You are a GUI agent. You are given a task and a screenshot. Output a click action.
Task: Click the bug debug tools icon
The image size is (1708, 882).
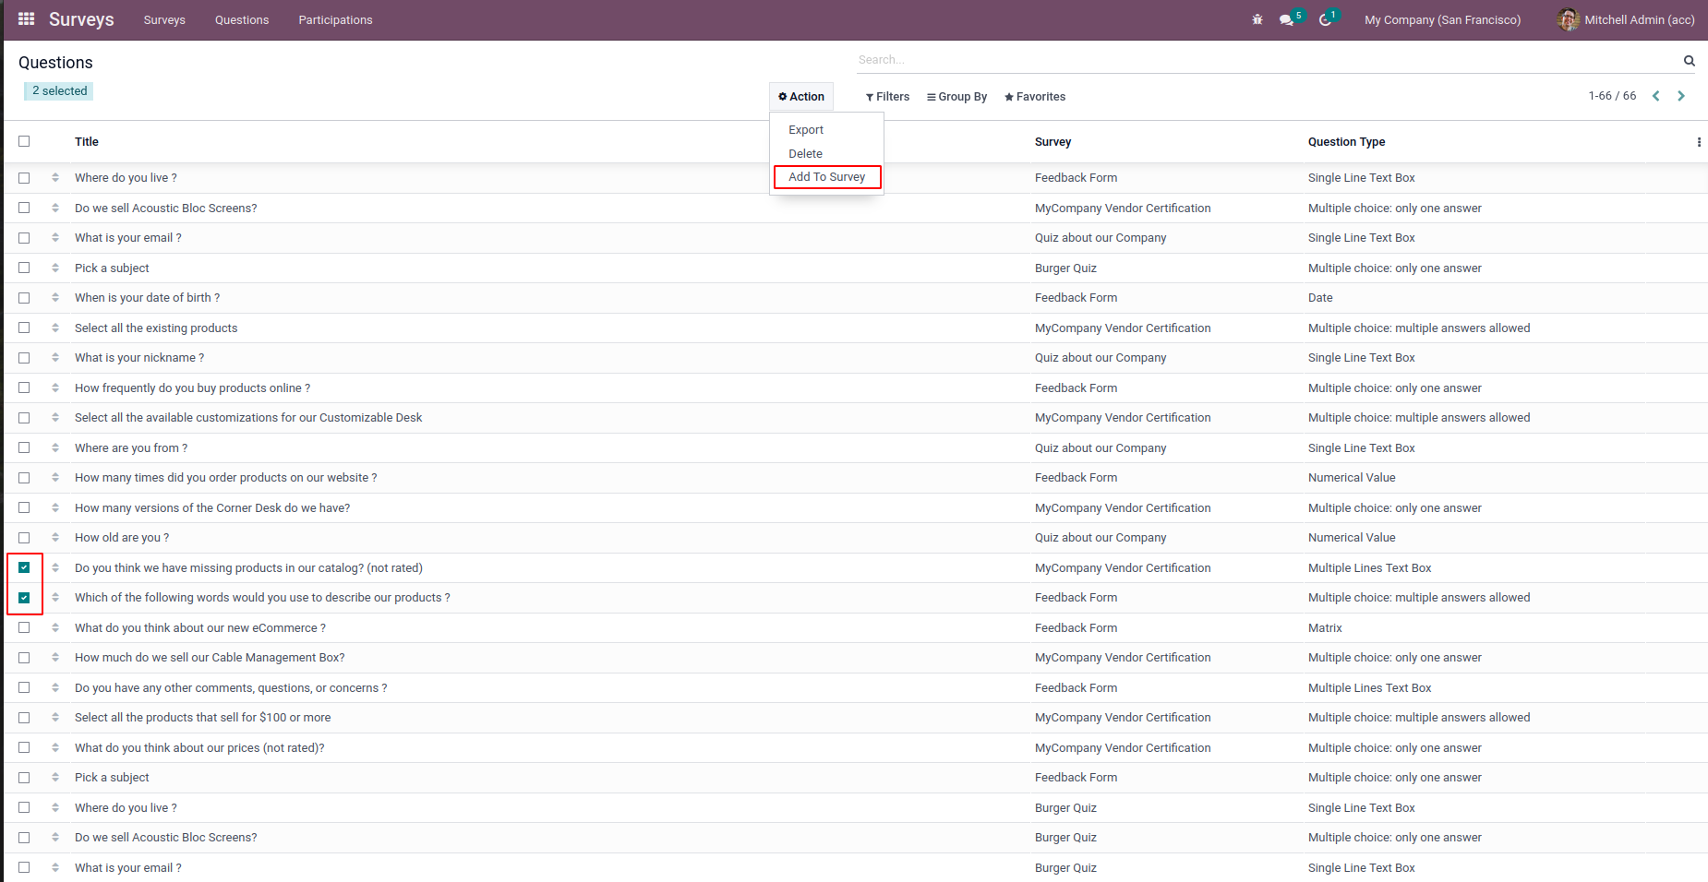[x=1257, y=19]
